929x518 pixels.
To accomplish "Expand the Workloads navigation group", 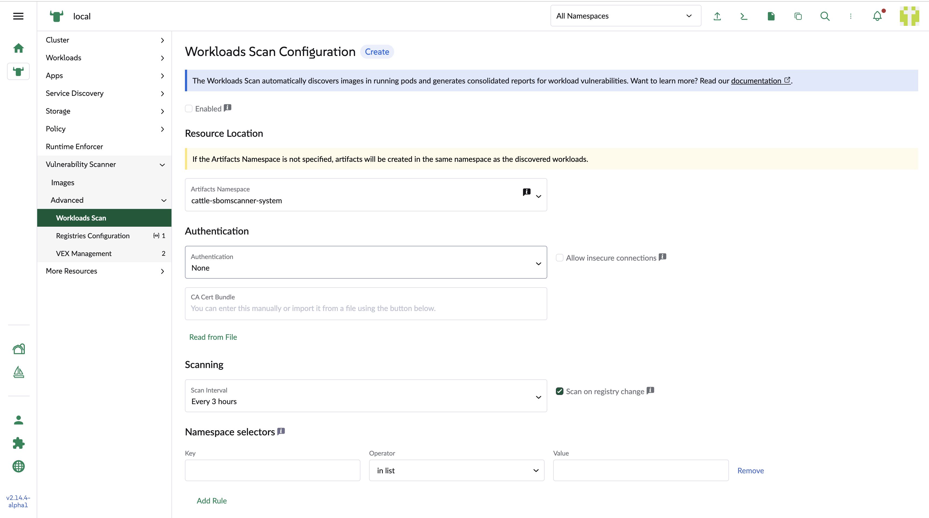I will click(104, 58).
